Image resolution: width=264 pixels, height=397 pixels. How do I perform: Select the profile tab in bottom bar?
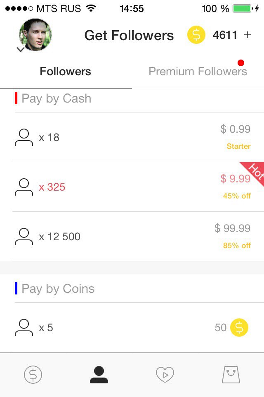coord(99,375)
